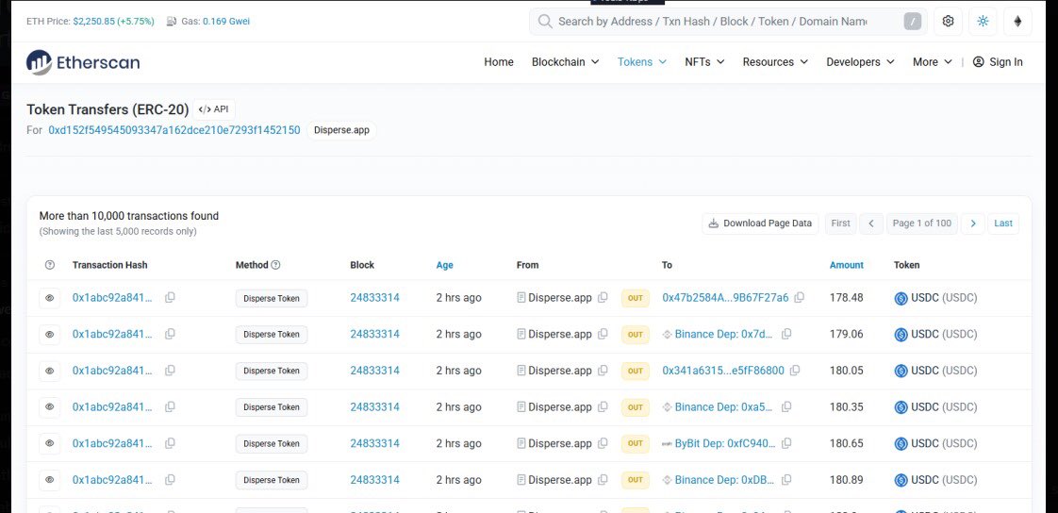Screen dimensions: 1058x513
Task: Copy ByBit Dep: 0xfC940... address
Action: click(x=786, y=443)
